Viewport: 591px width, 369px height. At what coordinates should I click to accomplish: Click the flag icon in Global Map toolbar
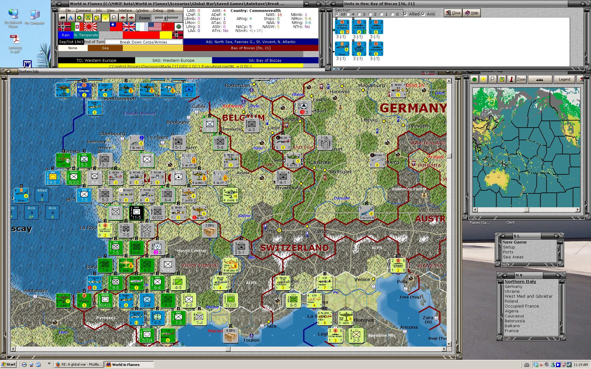(x=493, y=79)
